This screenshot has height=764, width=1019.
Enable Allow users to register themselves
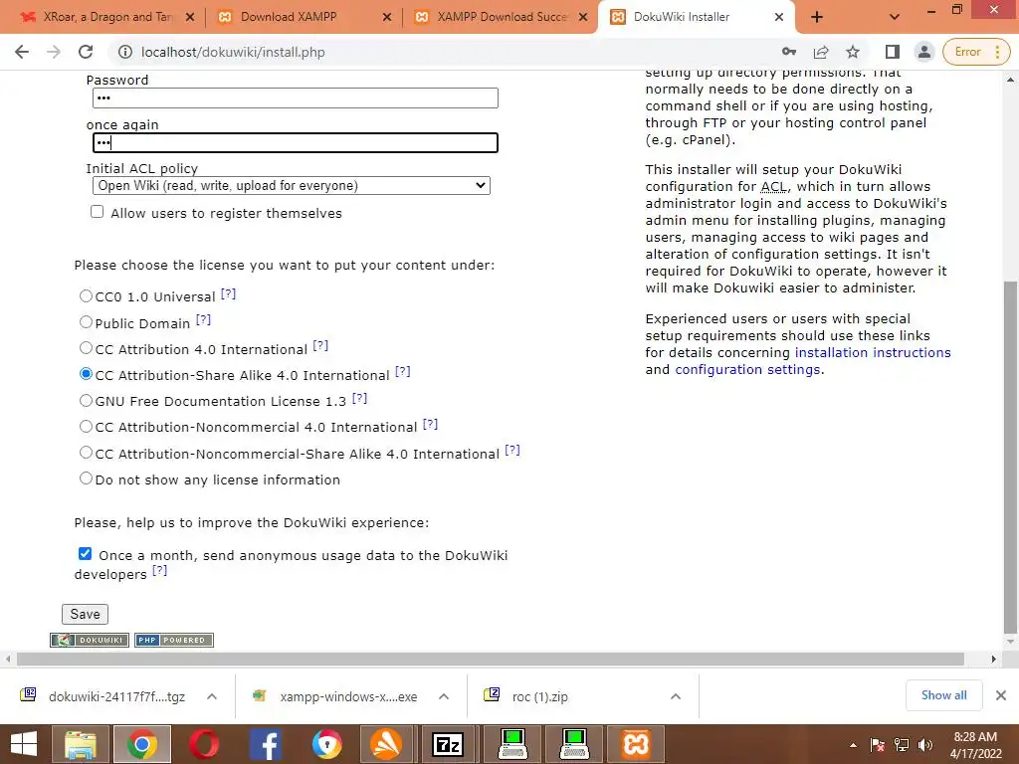click(97, 212)
